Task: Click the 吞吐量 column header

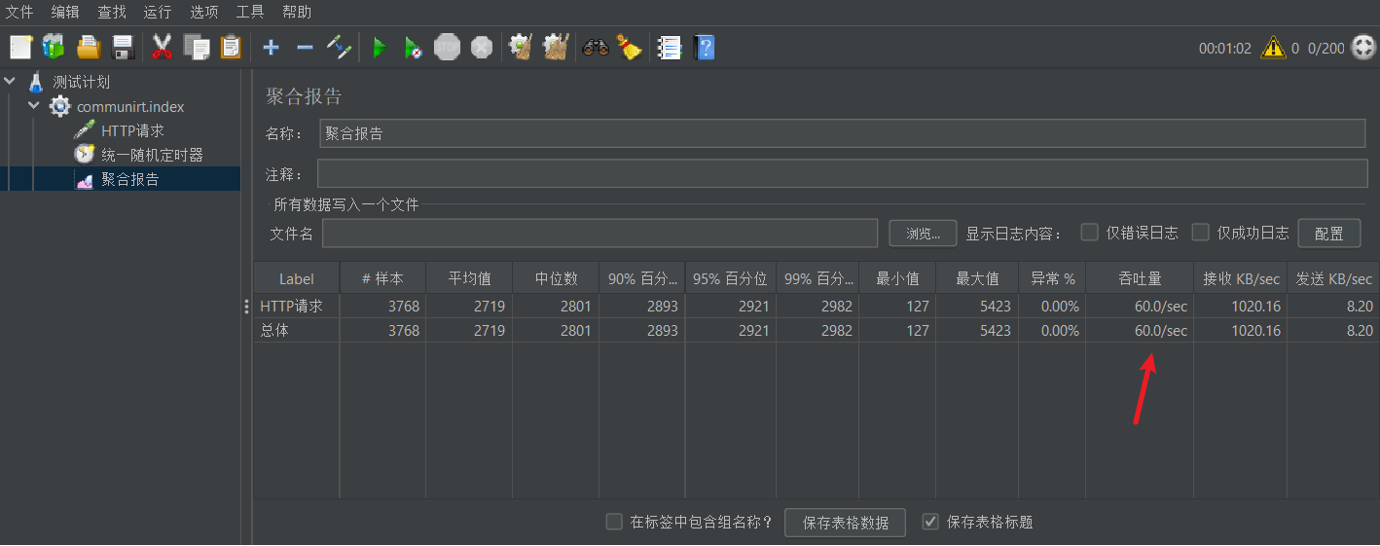Action: pyautogui.click(x=1140, y=278)
